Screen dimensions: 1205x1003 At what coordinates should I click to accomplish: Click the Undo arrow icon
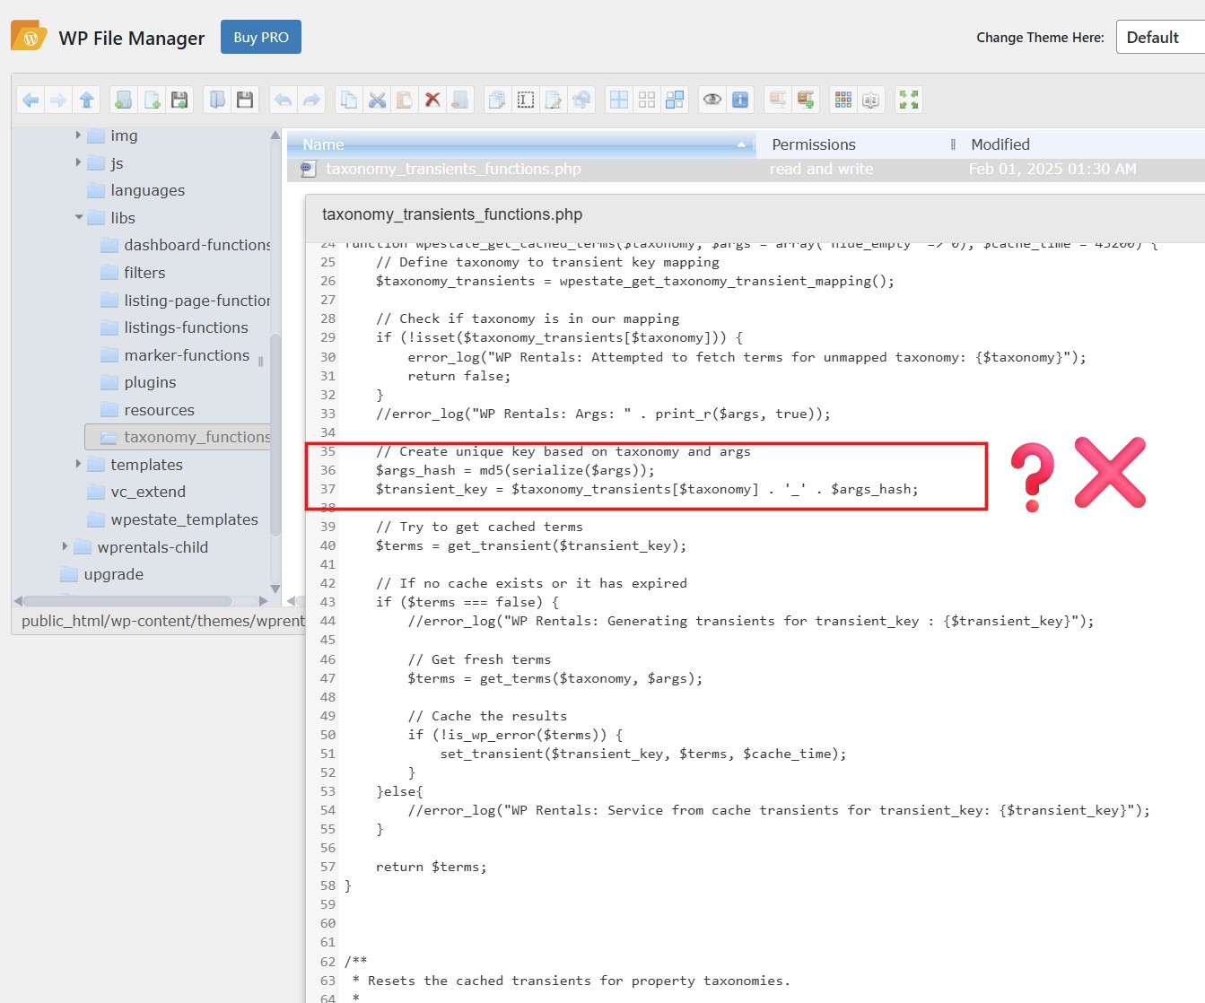pyautogui.click(x=284, y=100)
